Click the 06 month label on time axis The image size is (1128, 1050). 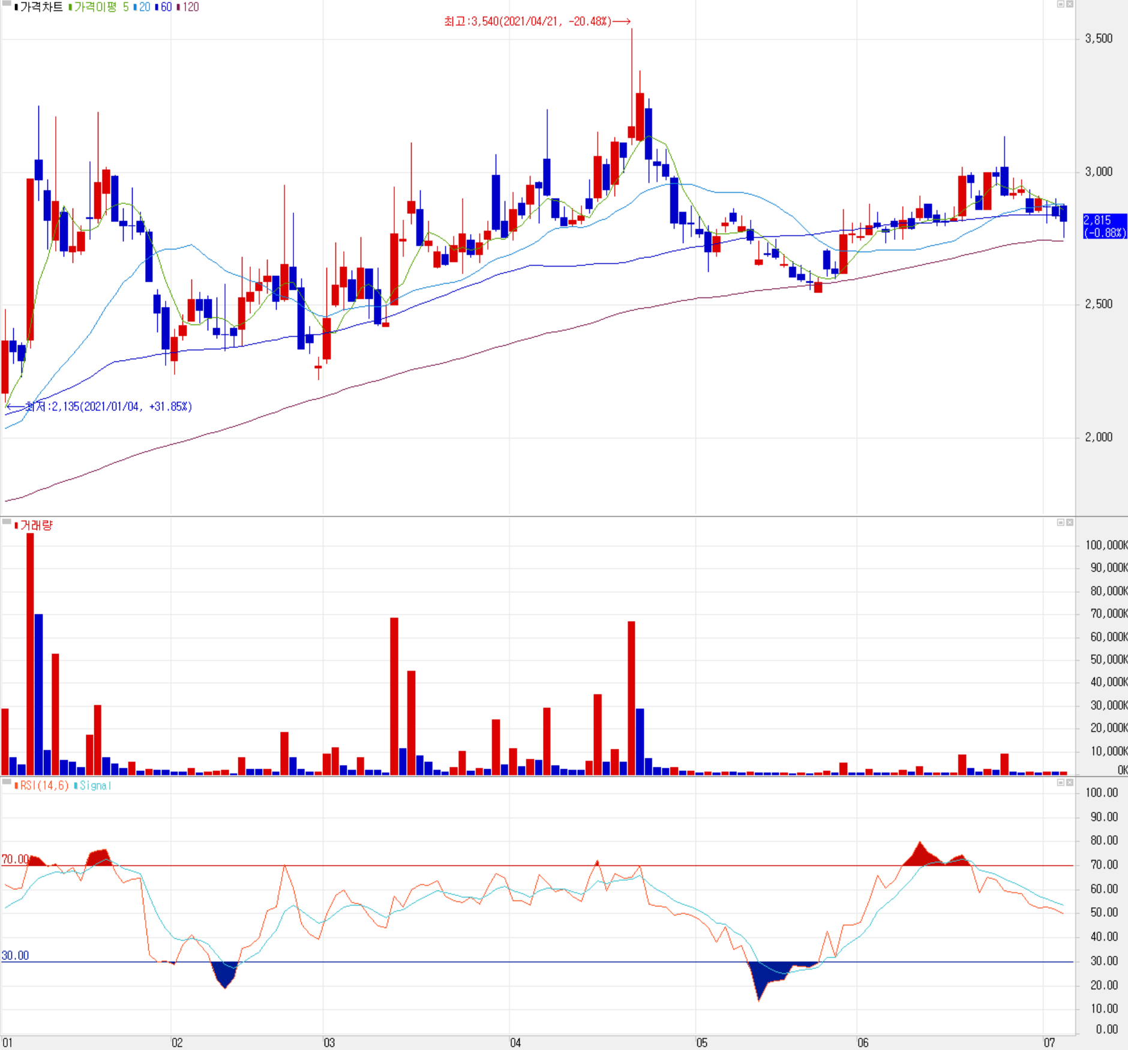(863, 1043)
